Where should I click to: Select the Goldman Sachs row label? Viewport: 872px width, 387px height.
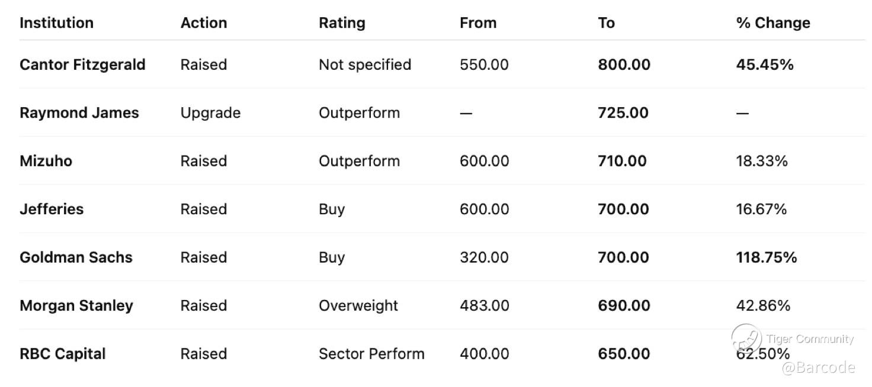(76, 257)
